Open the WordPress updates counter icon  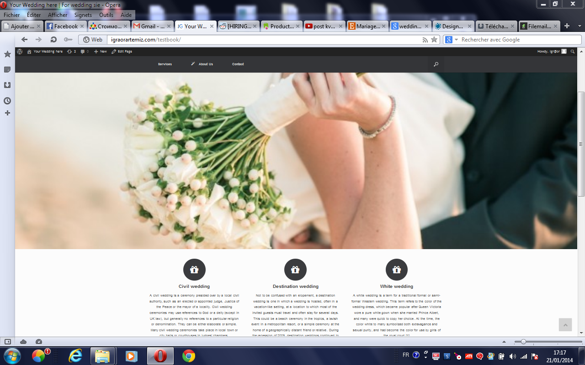[71, 52]
